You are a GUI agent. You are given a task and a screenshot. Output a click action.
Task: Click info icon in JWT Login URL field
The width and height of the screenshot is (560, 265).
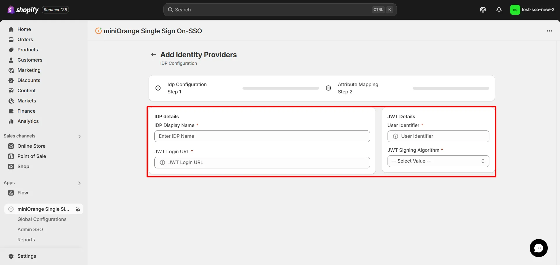162,163
